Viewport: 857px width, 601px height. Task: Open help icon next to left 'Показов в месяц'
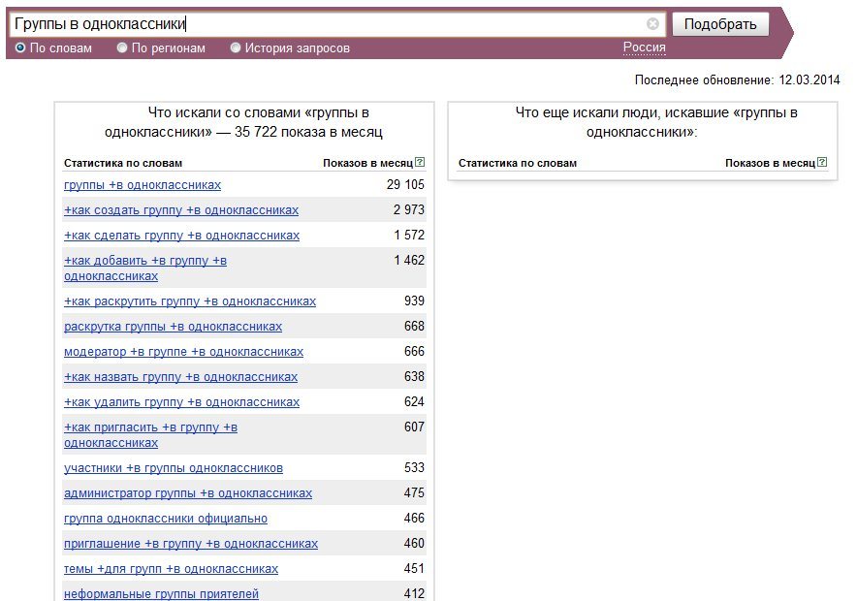point(420,162)
